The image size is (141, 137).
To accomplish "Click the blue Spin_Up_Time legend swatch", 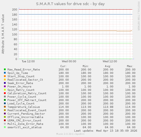I will click(x=5, y=73).
